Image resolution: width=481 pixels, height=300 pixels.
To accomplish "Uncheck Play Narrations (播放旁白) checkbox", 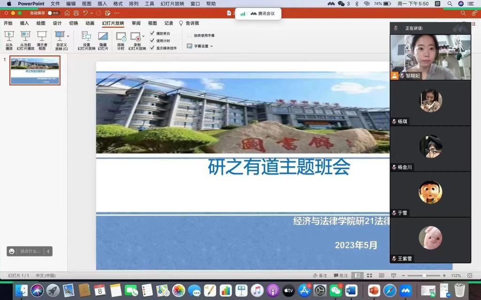I will [x=152, y=33].
